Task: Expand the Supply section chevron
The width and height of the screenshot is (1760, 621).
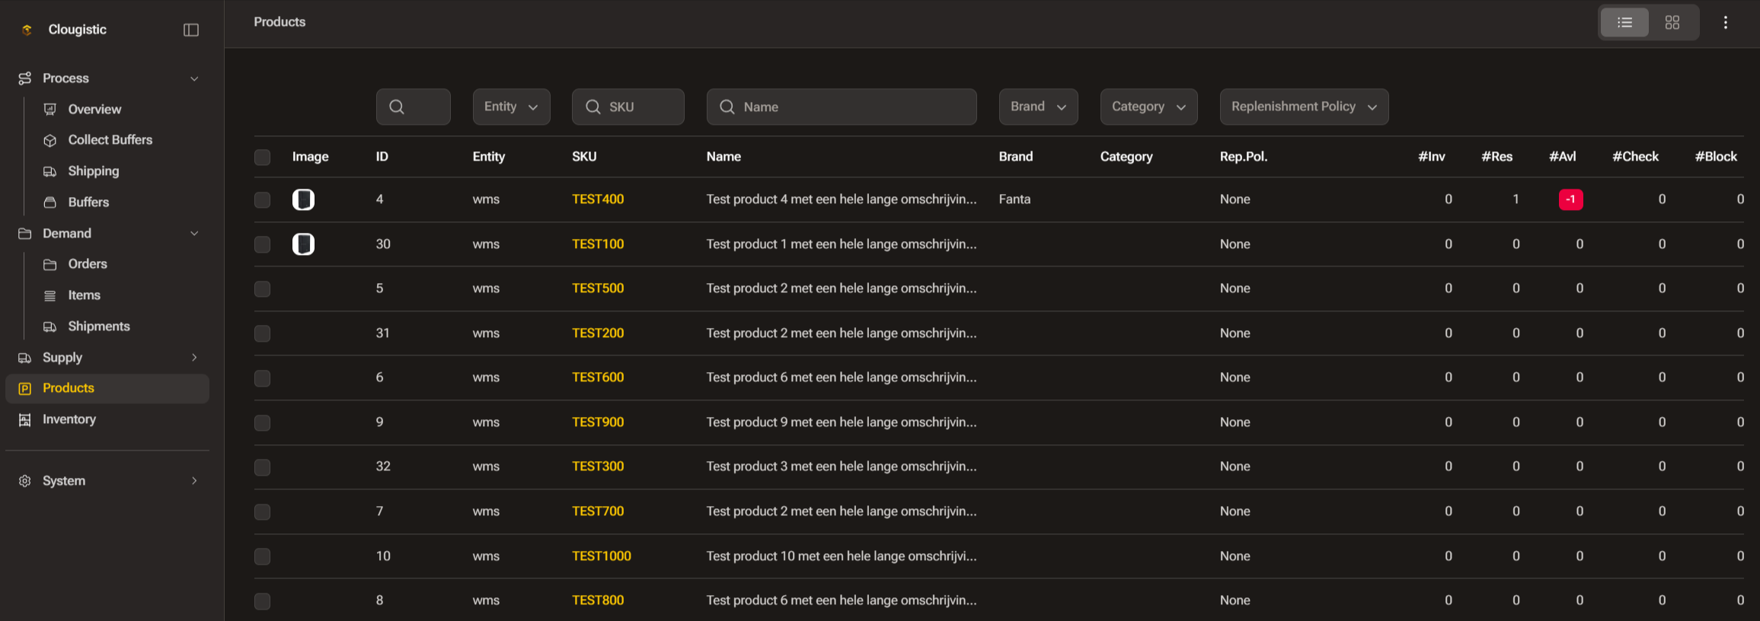Action: 194,357
